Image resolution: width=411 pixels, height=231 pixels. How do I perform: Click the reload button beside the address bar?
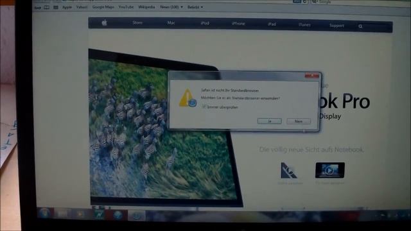(x=304, y=2)
